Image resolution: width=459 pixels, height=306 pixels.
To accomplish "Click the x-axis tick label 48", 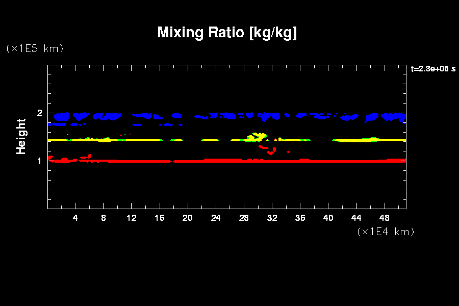I will point(384,218).
